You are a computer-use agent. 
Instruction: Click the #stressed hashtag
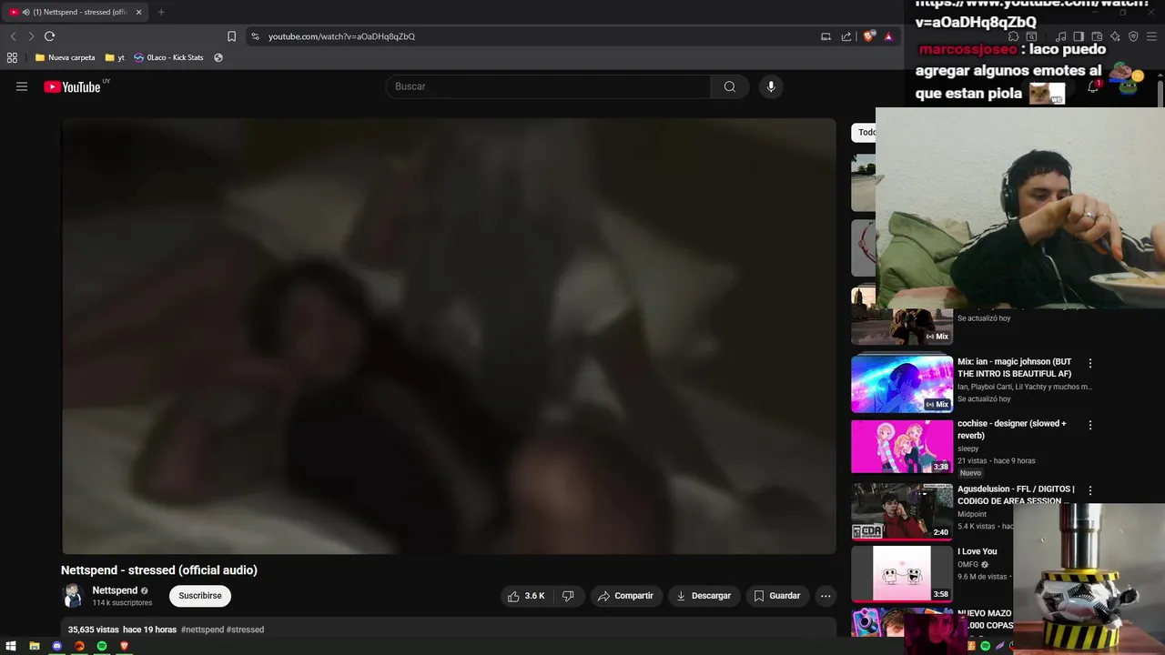(245, 630)
